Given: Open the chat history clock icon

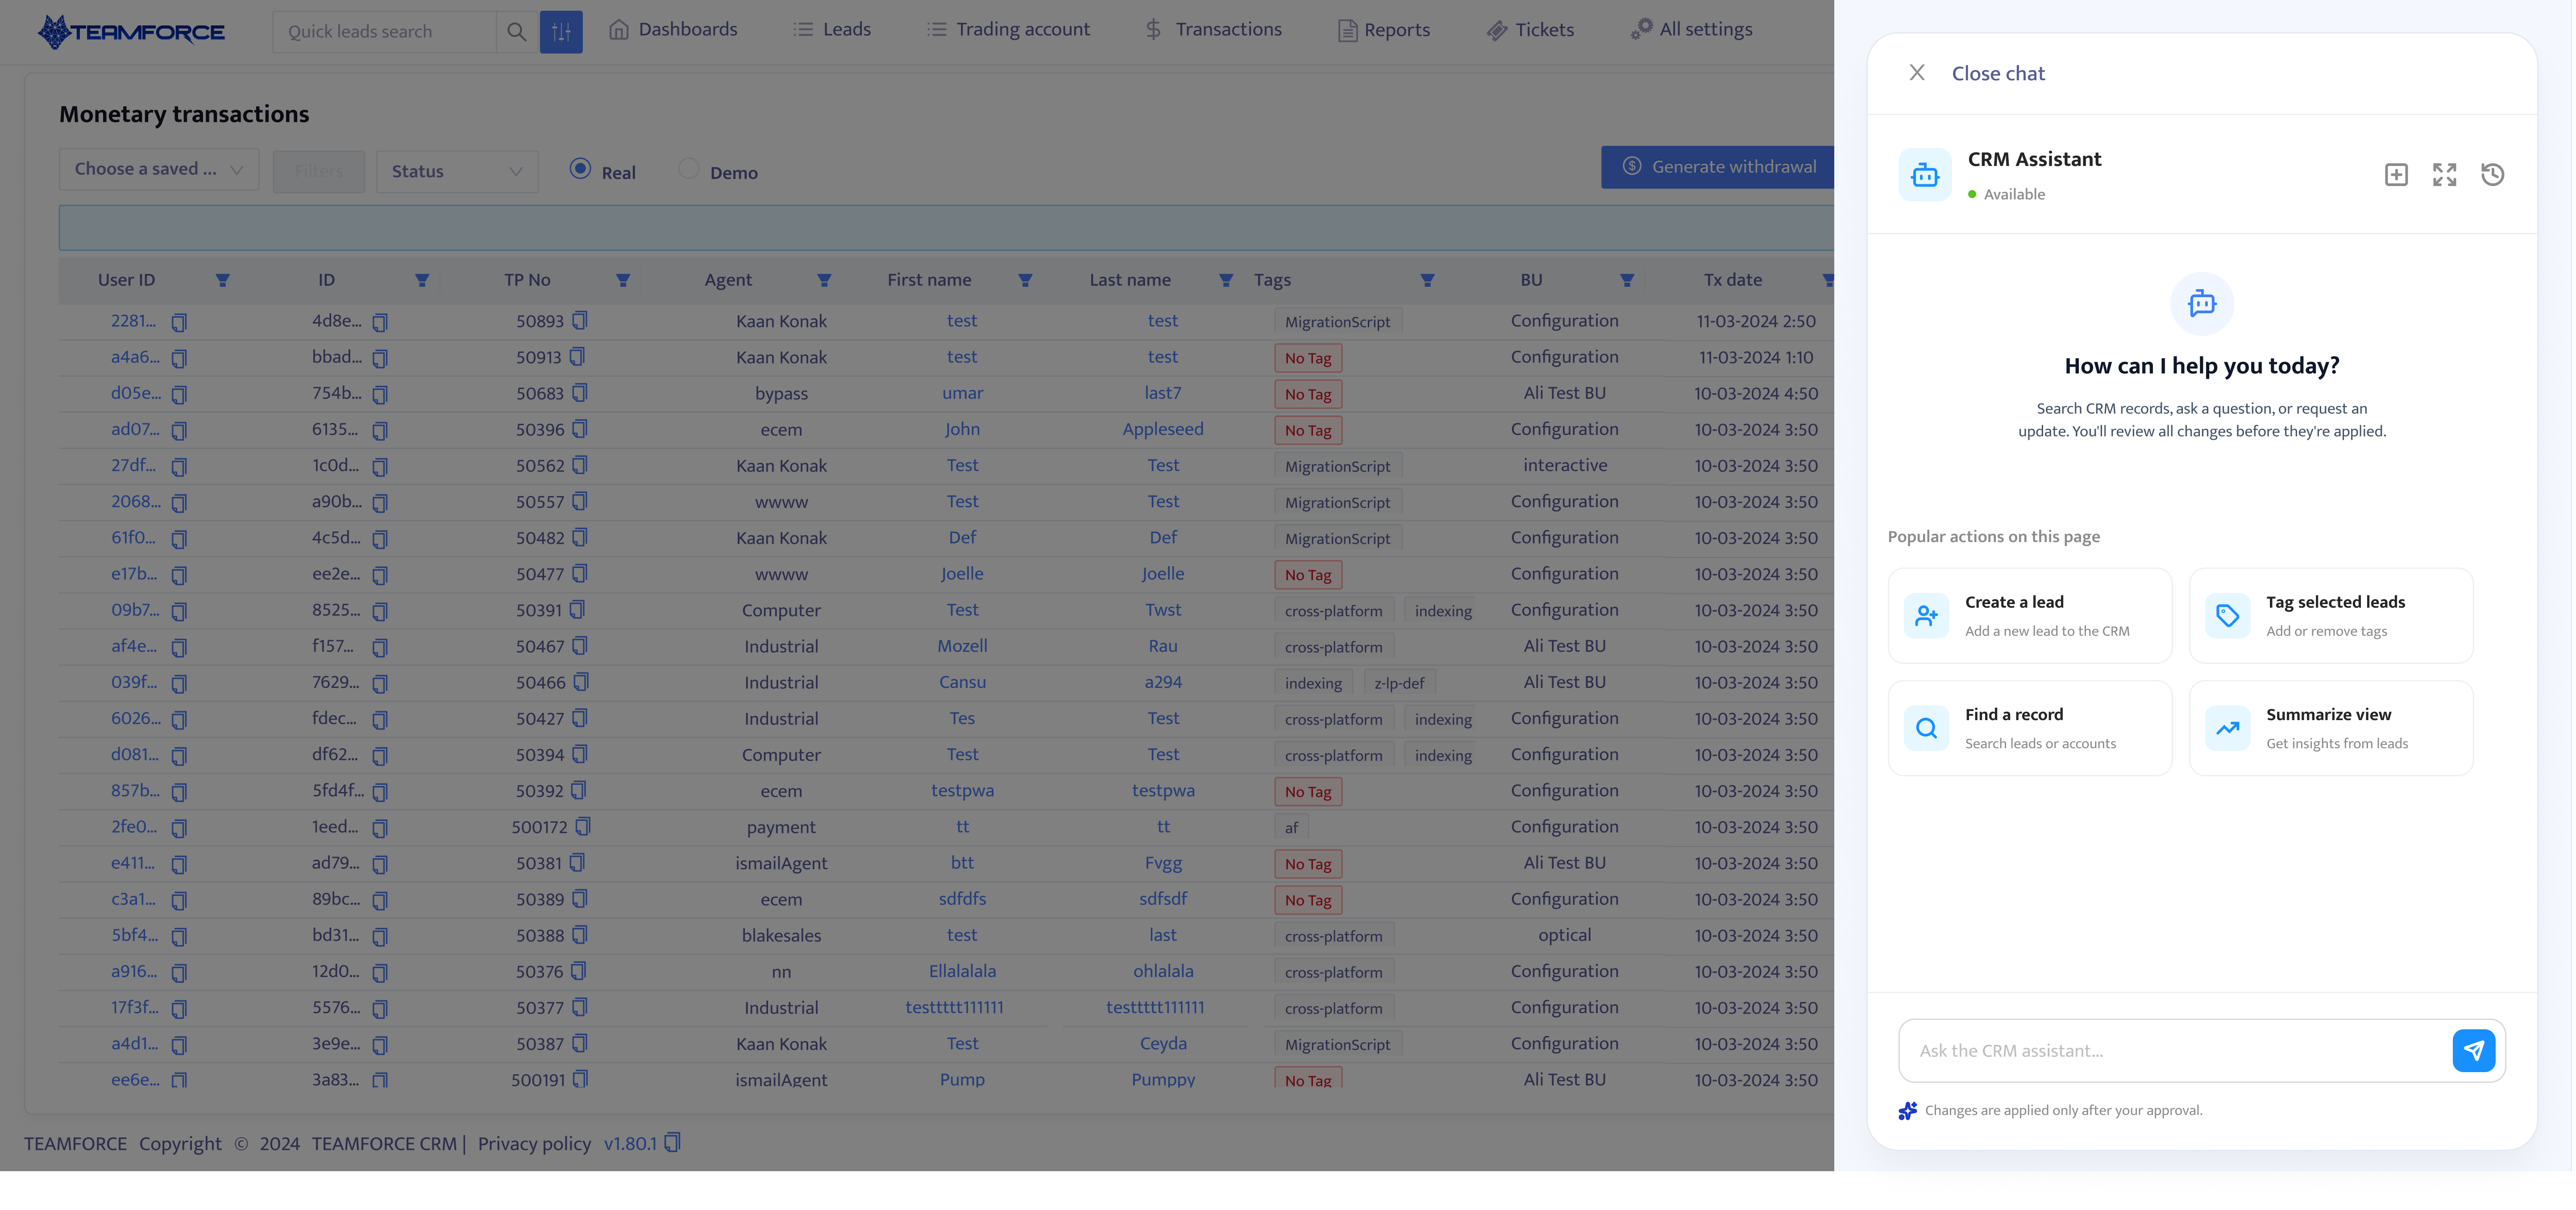Looking at the screenshot, I should 2492,175.
